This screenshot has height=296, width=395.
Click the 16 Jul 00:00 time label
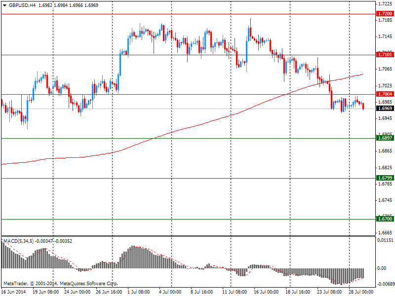click(266, 292)
